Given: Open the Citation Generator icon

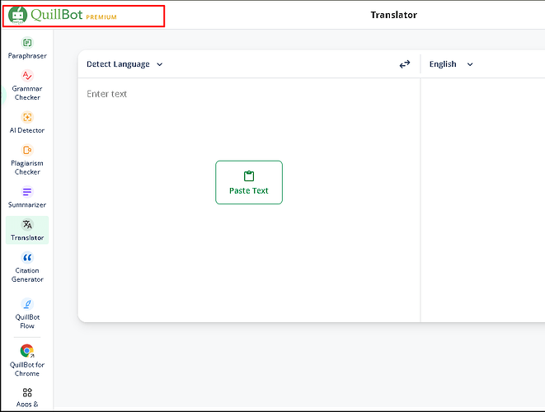Looking at the screenshot, I should [27, 257].
